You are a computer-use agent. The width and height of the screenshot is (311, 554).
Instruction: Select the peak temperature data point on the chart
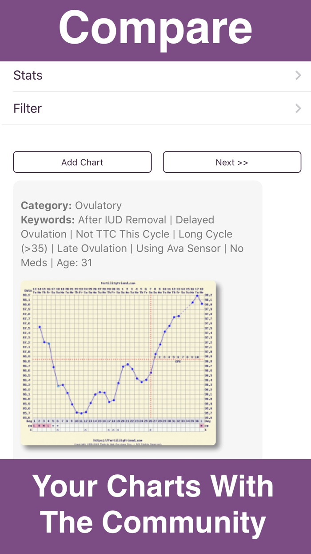pyautogui.click(x=196, y=295)
